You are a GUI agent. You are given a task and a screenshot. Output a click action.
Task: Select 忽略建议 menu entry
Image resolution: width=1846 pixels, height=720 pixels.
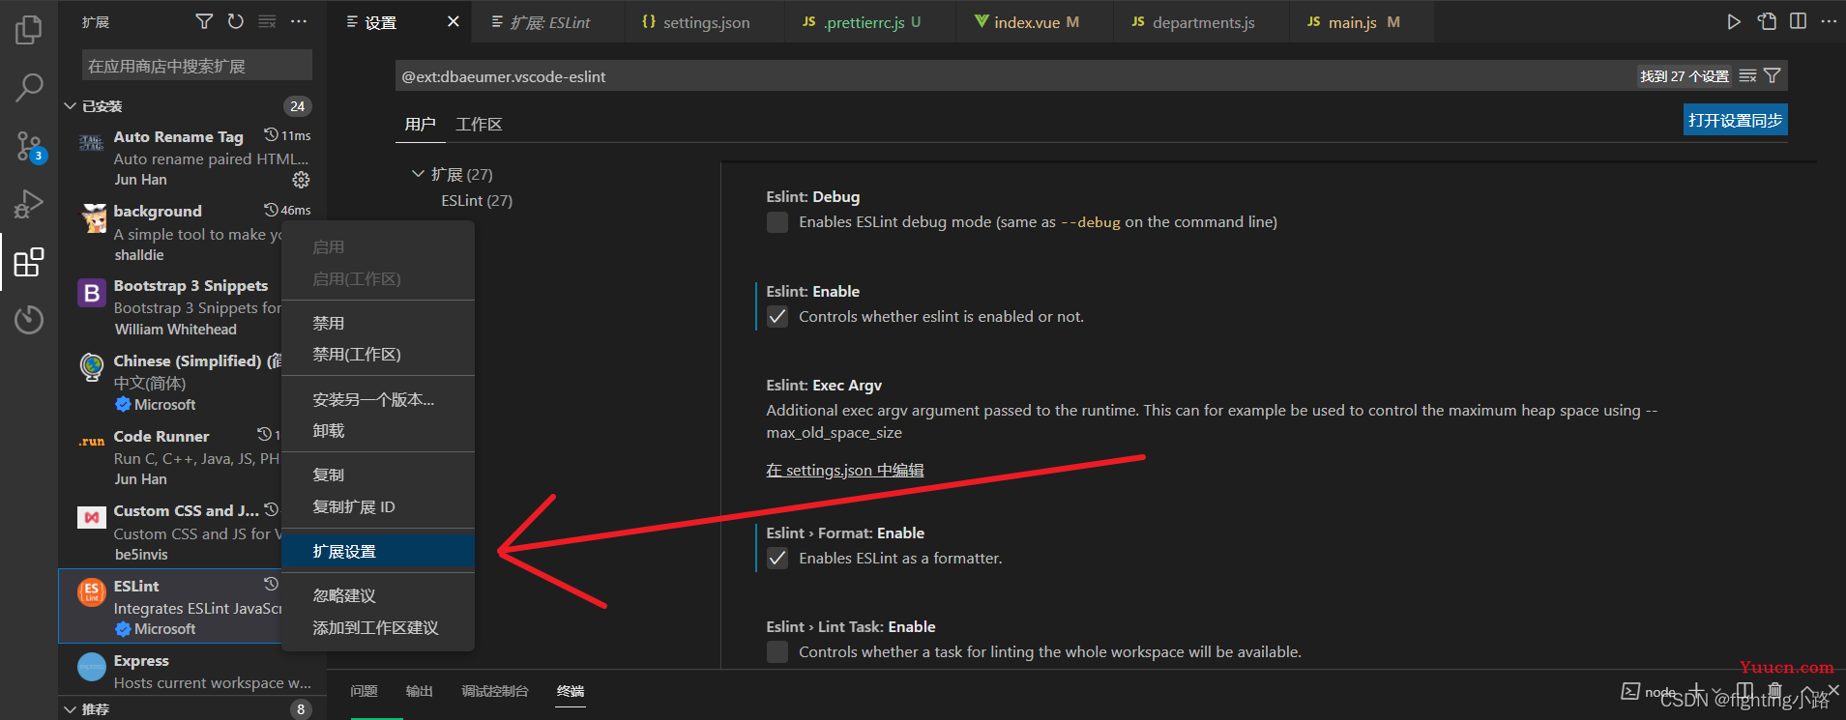pyautogui.click(x=378, y=596)
